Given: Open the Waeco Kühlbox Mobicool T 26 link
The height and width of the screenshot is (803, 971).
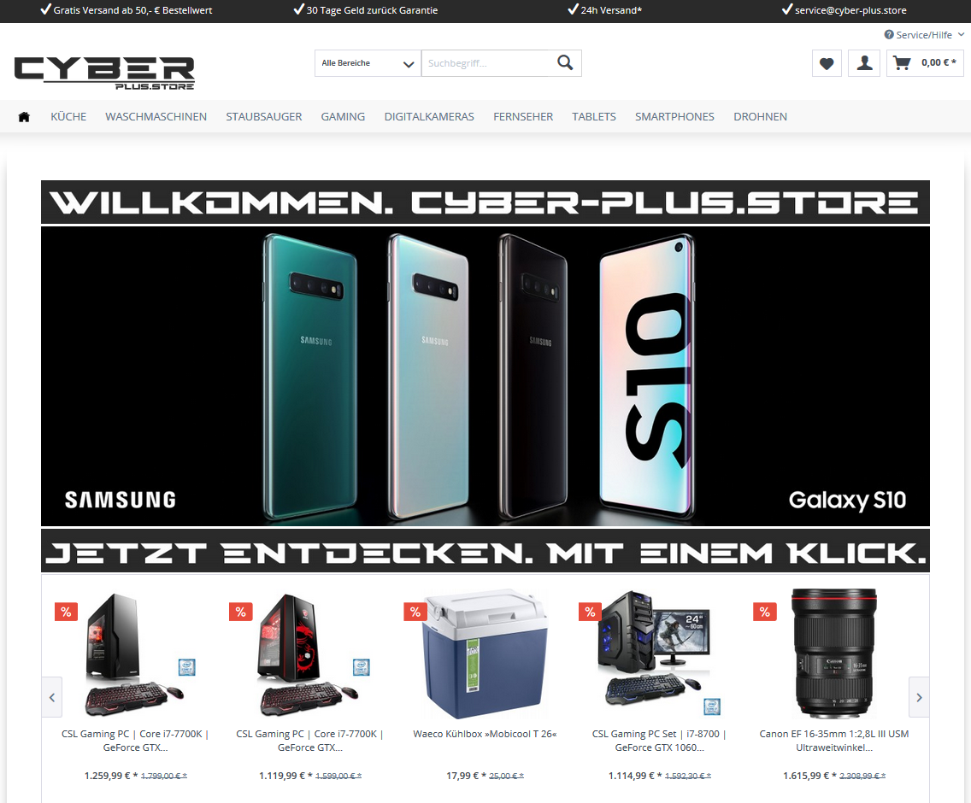Looking at the screenshot, I should (x=485, y=734).
